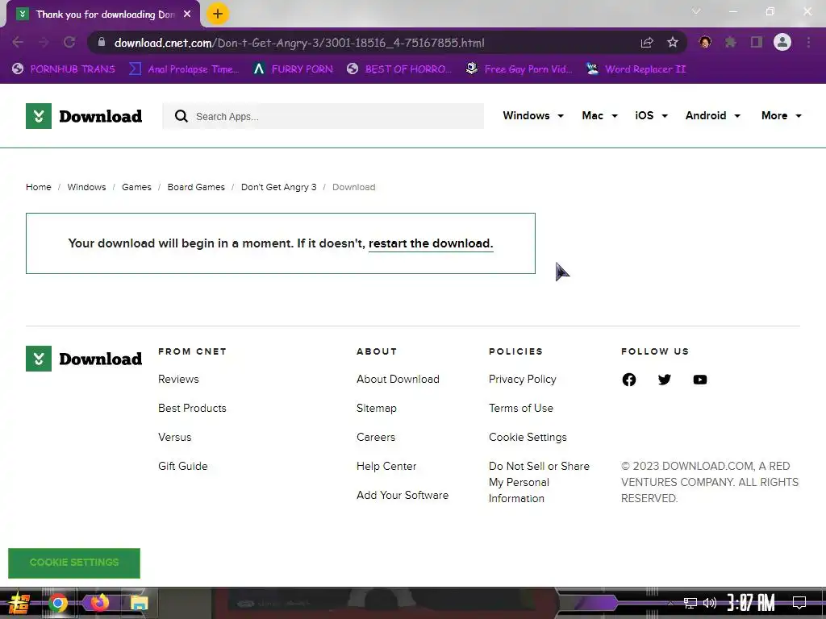Click the tab search chevron
Screen dimensions: 826x619
point(696,11)
